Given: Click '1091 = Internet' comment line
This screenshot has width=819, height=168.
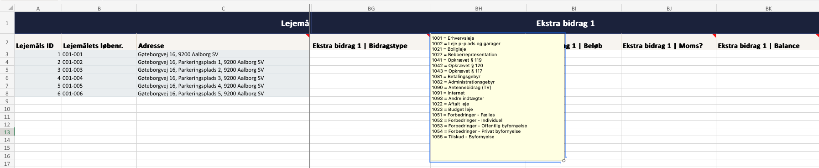Looking at the screenshot, I should (x=448, y=93).
